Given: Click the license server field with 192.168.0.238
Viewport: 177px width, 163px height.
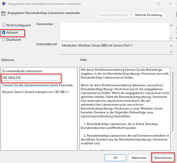Looking at the screenshot, I should point(30,78).
